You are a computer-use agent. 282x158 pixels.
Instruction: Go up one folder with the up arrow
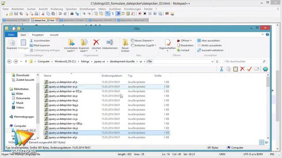26,61
